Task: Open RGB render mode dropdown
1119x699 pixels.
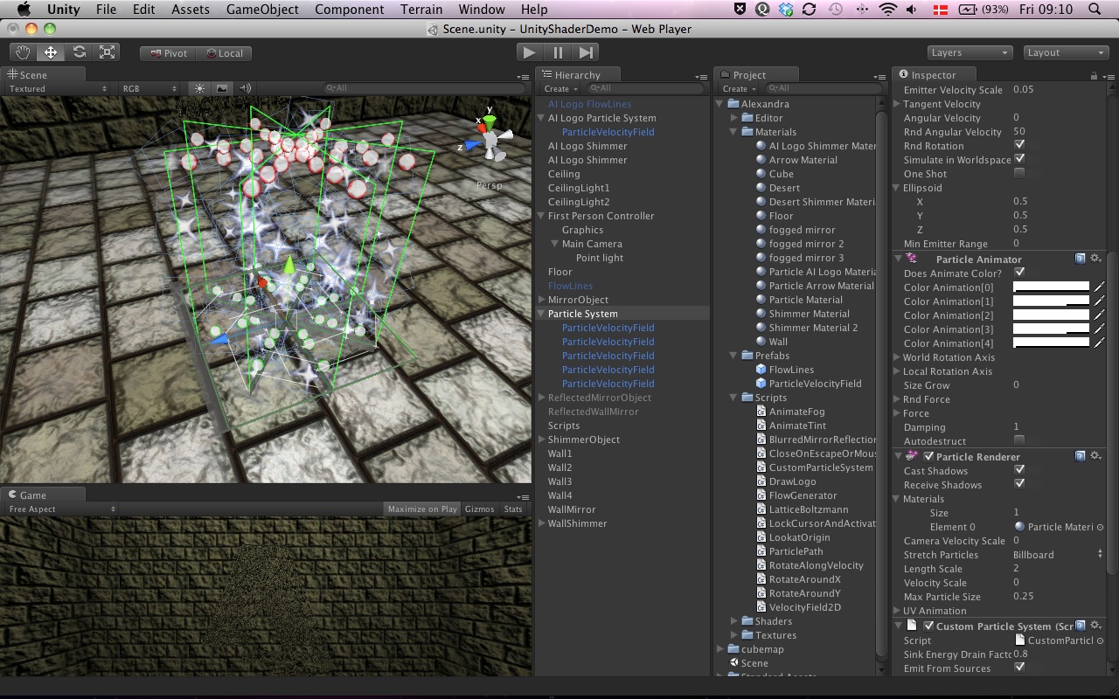Action: 150,88
